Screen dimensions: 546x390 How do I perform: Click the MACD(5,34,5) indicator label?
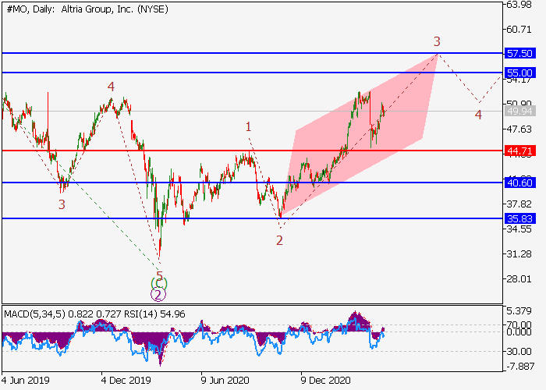pyautogui.click(x=34, y=314)
